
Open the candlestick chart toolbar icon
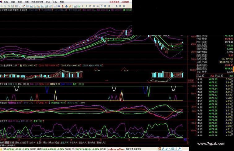(24, 6)
